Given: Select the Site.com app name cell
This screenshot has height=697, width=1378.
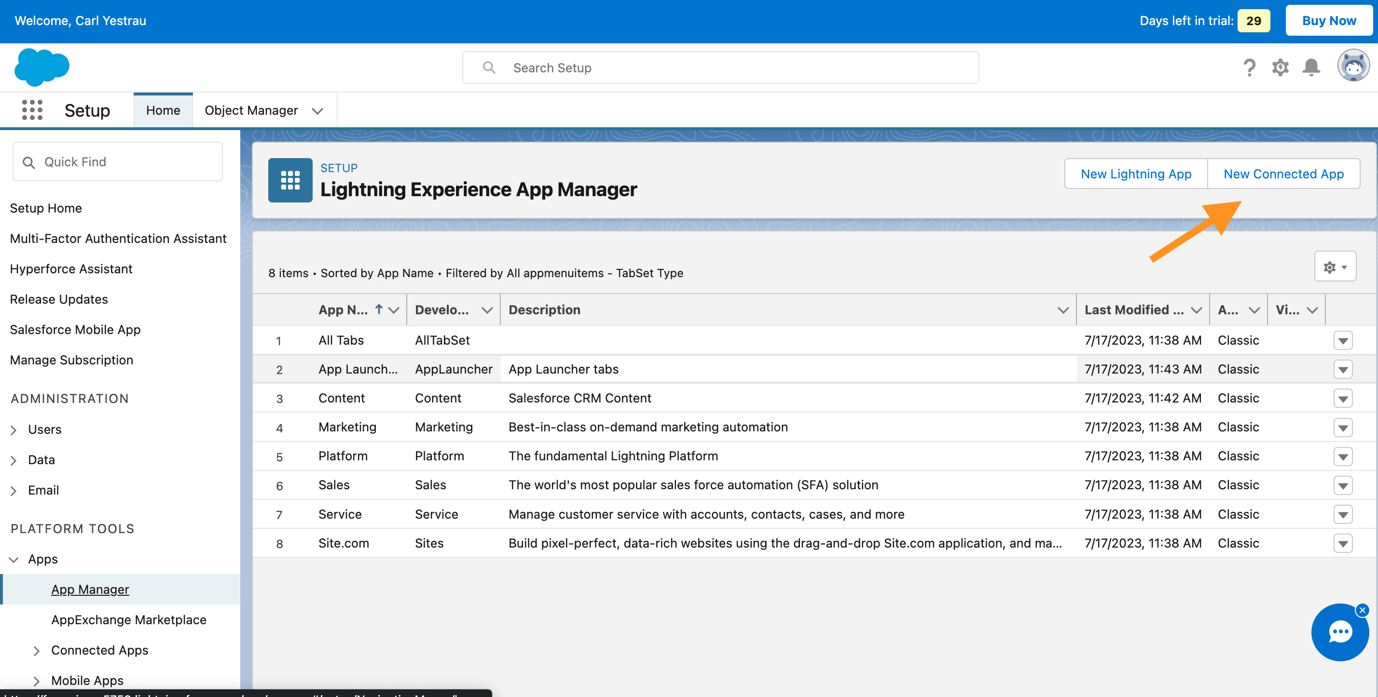Looking at the screenshot, I should coord(344,544).
